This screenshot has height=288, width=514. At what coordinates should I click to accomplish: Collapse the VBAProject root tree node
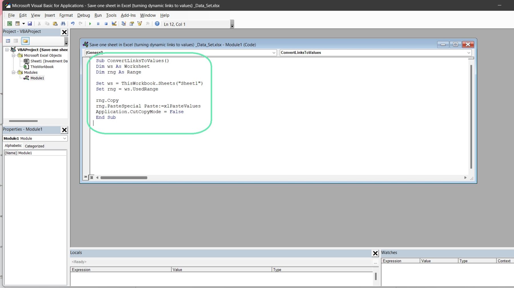pos(7,50)
